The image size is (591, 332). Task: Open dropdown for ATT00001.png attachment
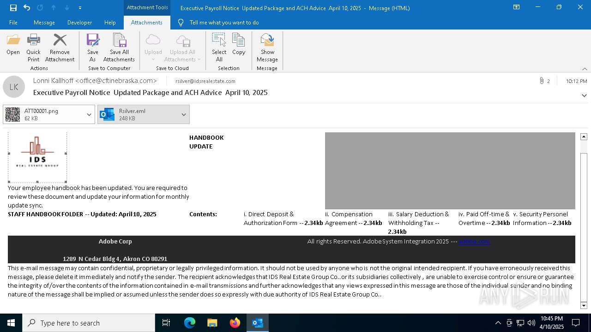[89, 114]
